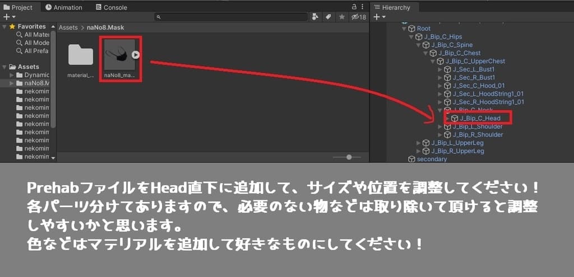Collapse the Root object in Hierarchy

click(404, 29)
